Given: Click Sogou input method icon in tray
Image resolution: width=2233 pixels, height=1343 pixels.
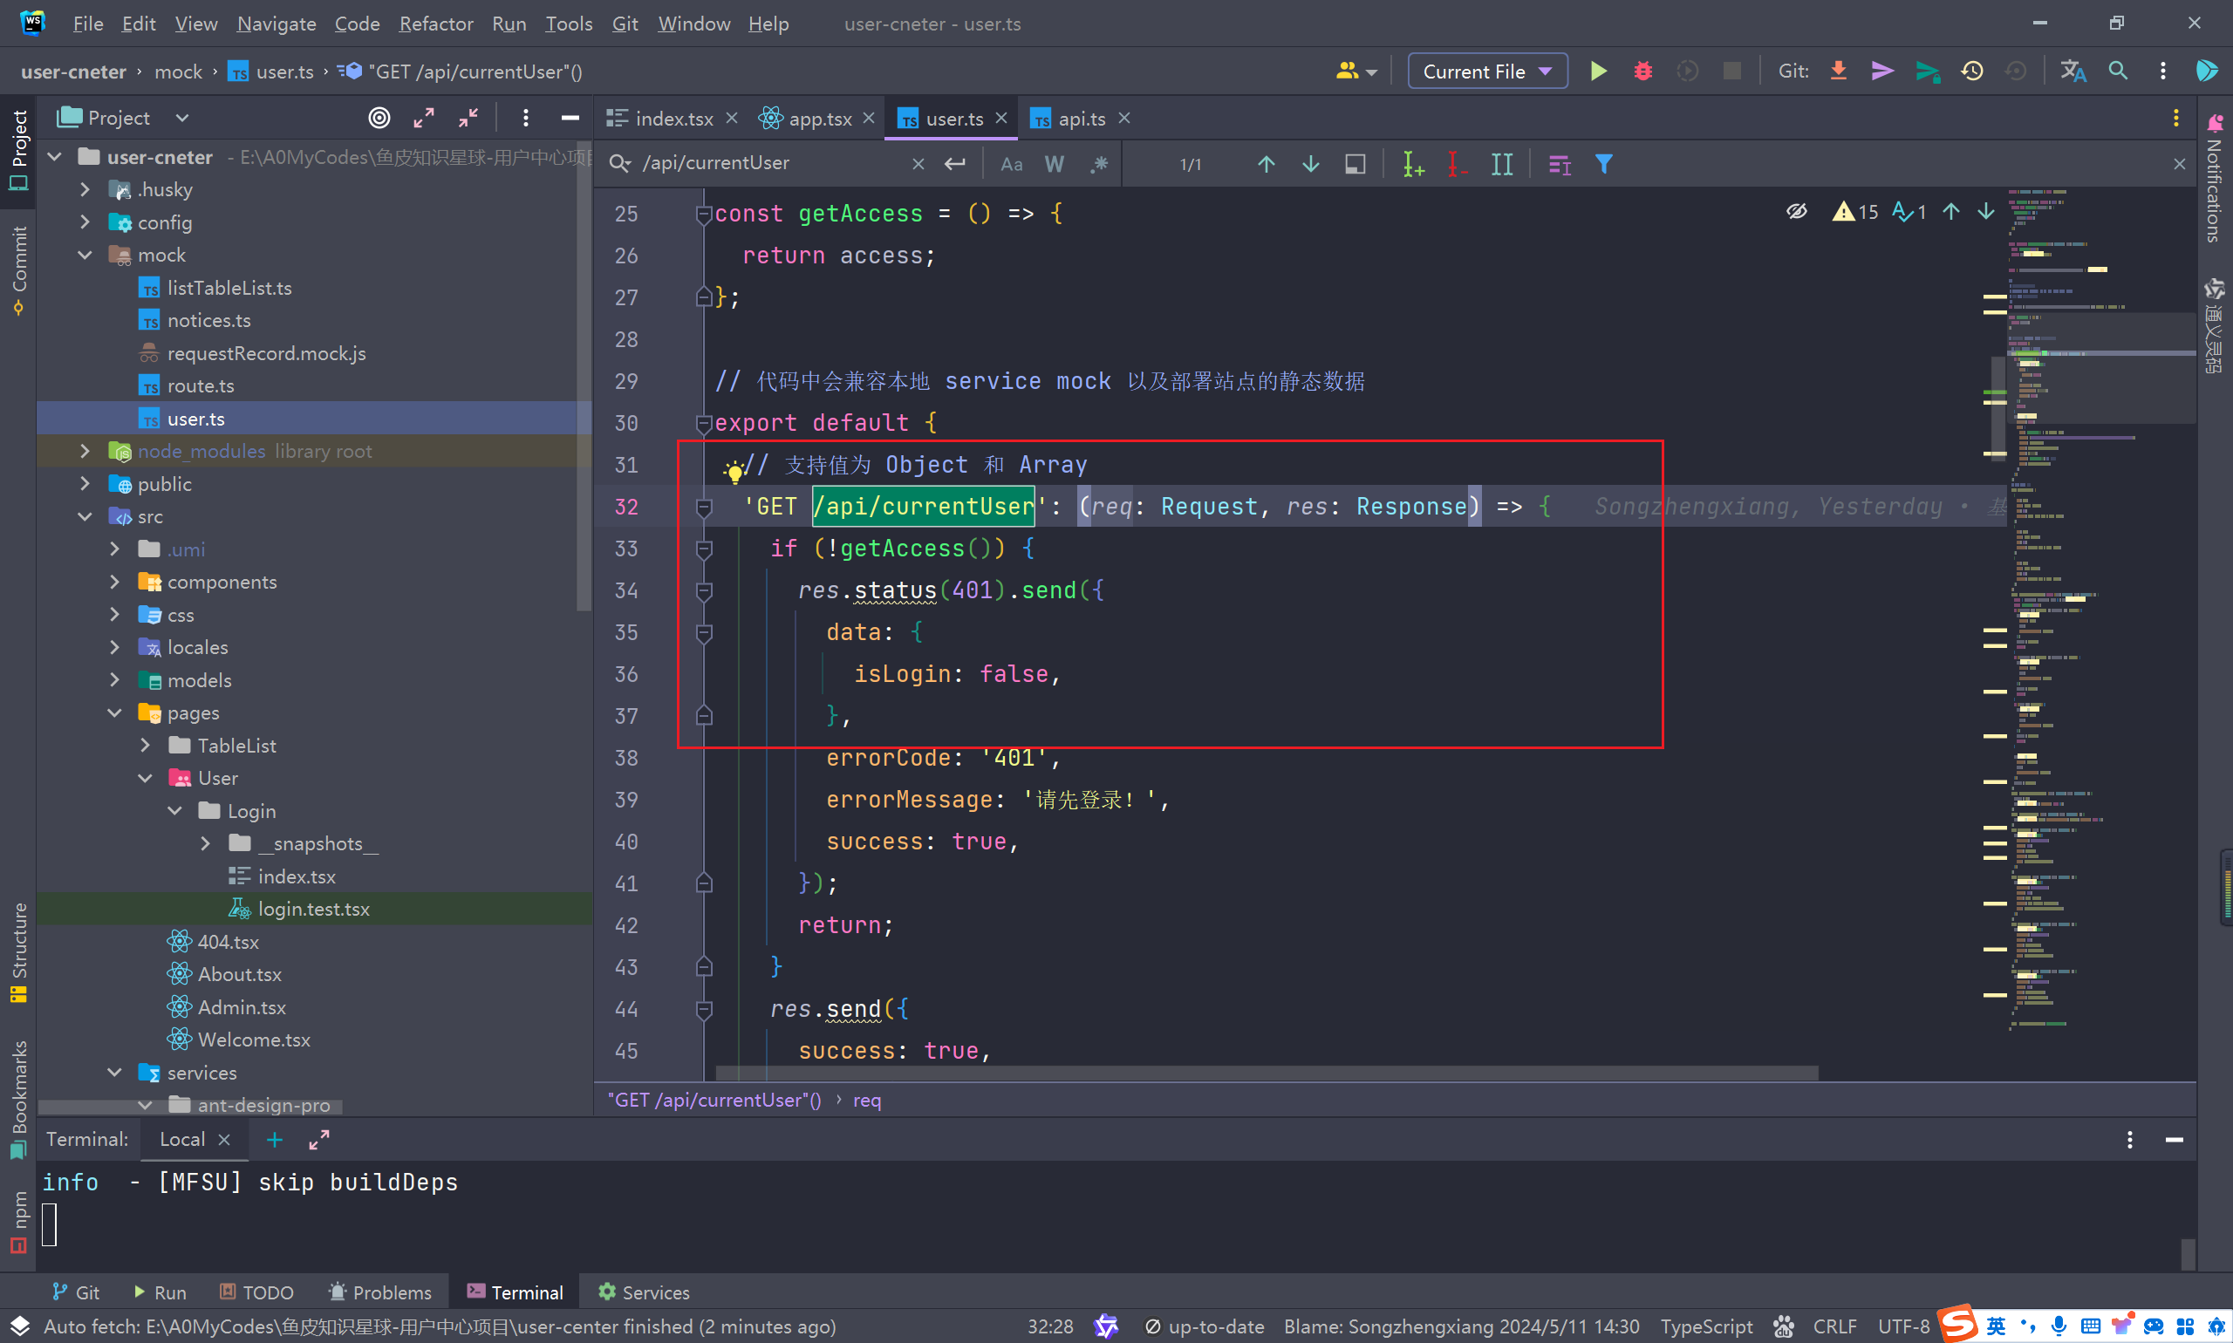Looking at the screenshot, I should [x=1957, y=1325].
